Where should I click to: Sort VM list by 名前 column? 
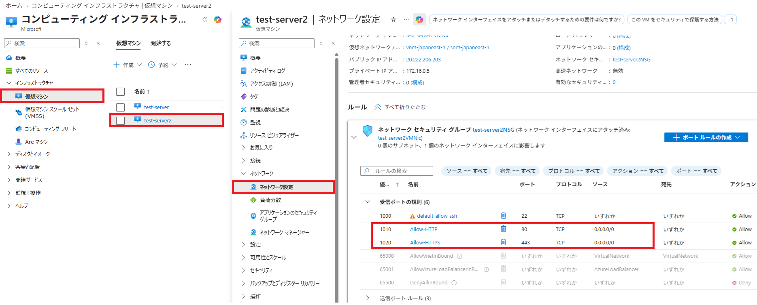pos(142,92)
